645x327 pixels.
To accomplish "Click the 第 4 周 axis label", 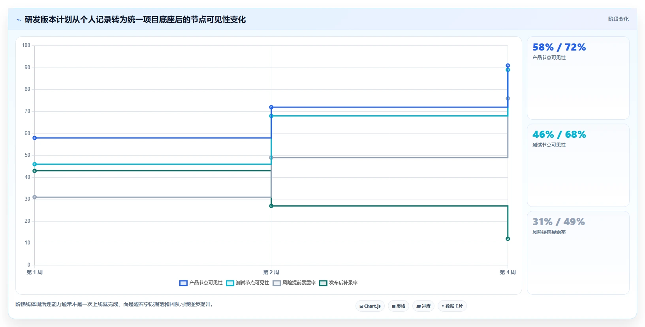I will (508, 272).
